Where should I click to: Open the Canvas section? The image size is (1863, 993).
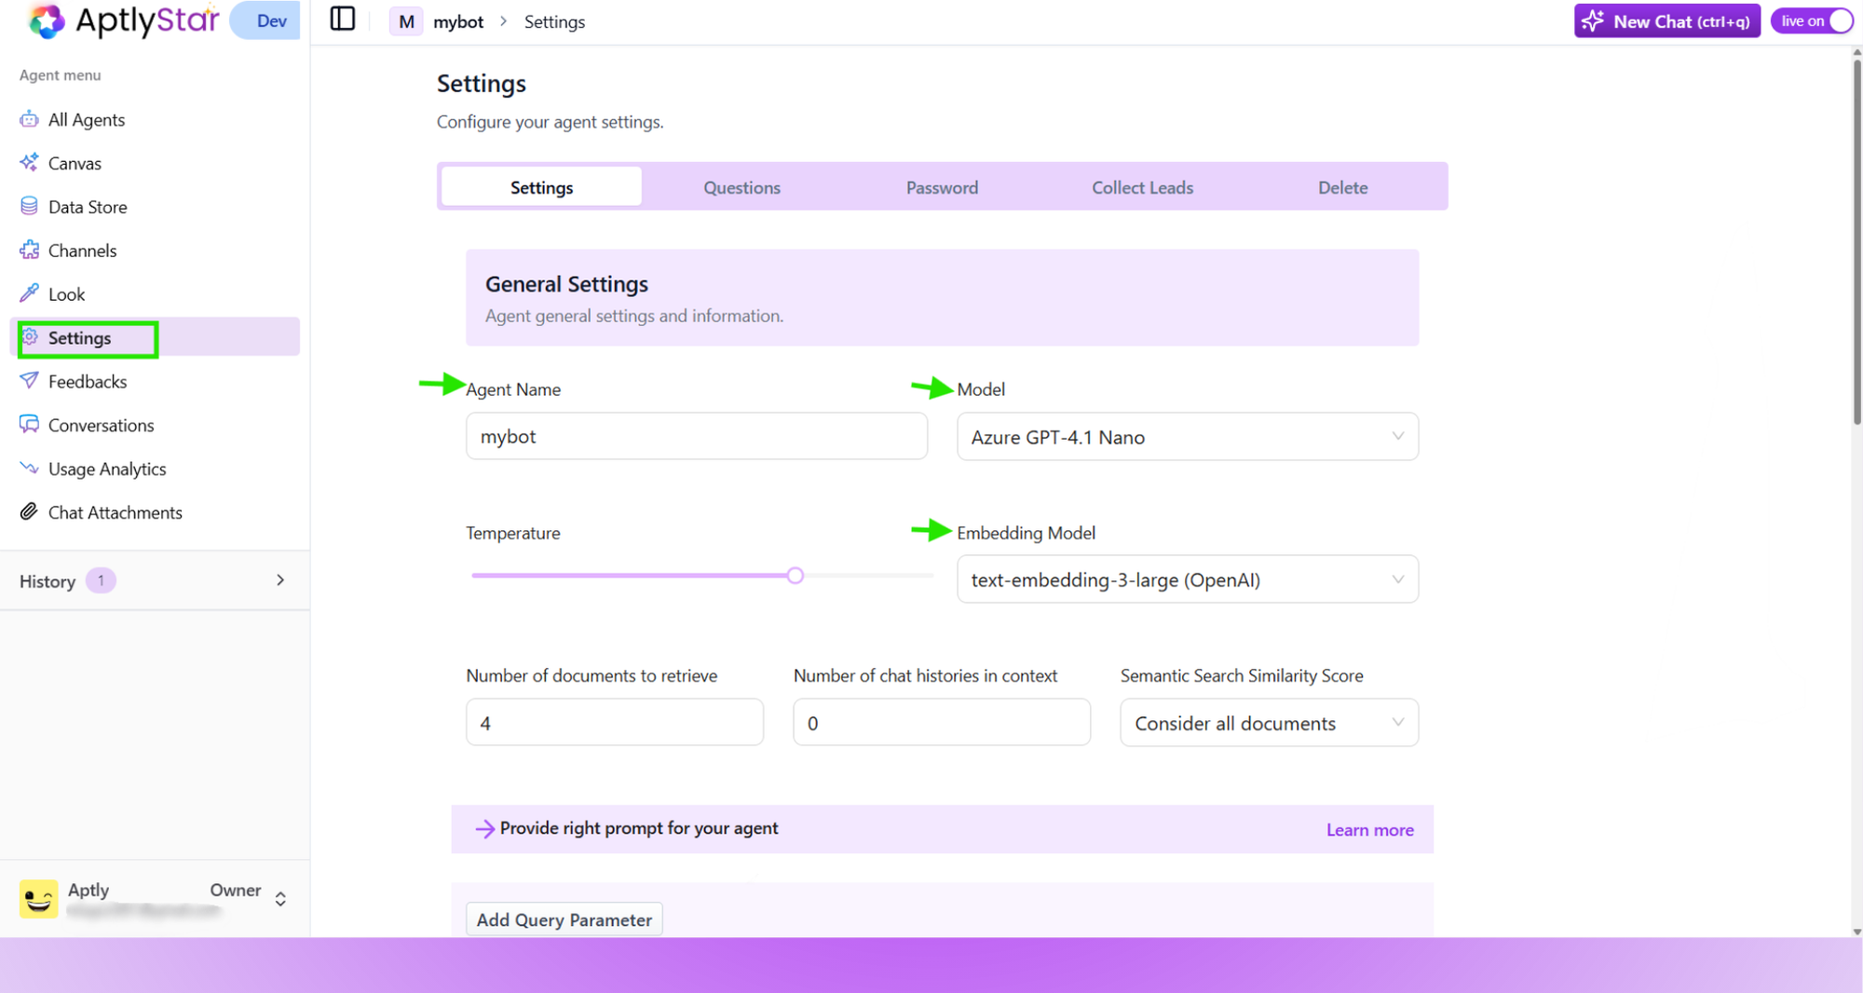[x=75, y=163]
